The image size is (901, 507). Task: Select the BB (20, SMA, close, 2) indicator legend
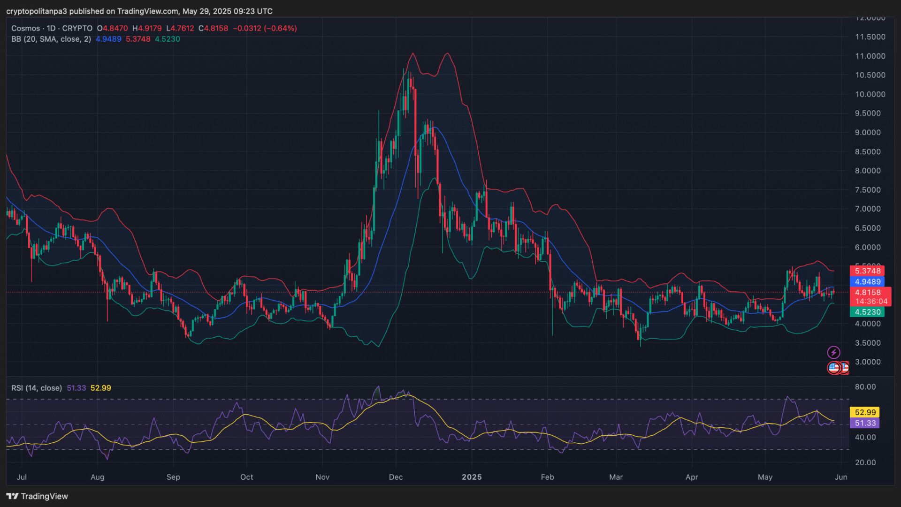(51, 39)
